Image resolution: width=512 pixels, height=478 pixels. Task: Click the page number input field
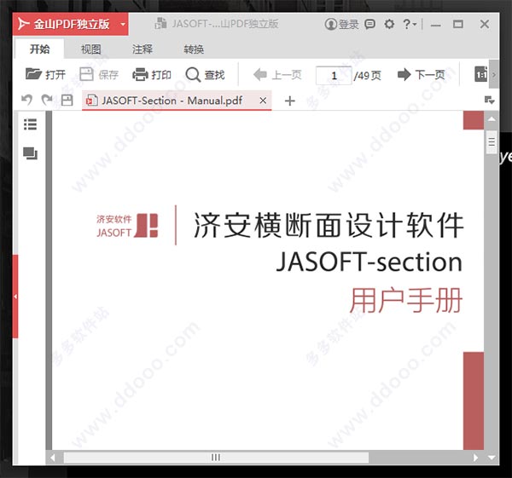[x=334, y=76]
